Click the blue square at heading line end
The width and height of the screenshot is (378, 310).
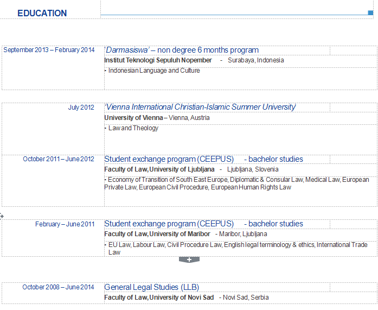[370, 12]
